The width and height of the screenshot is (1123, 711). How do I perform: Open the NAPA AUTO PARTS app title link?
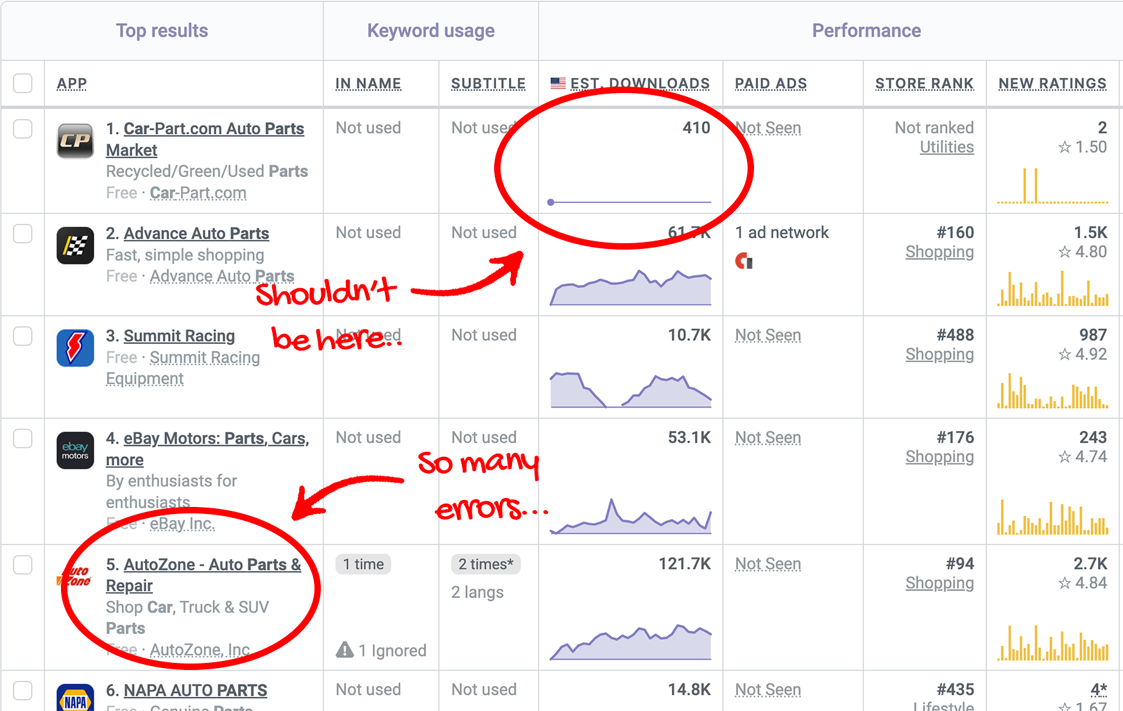pos(195,690)
